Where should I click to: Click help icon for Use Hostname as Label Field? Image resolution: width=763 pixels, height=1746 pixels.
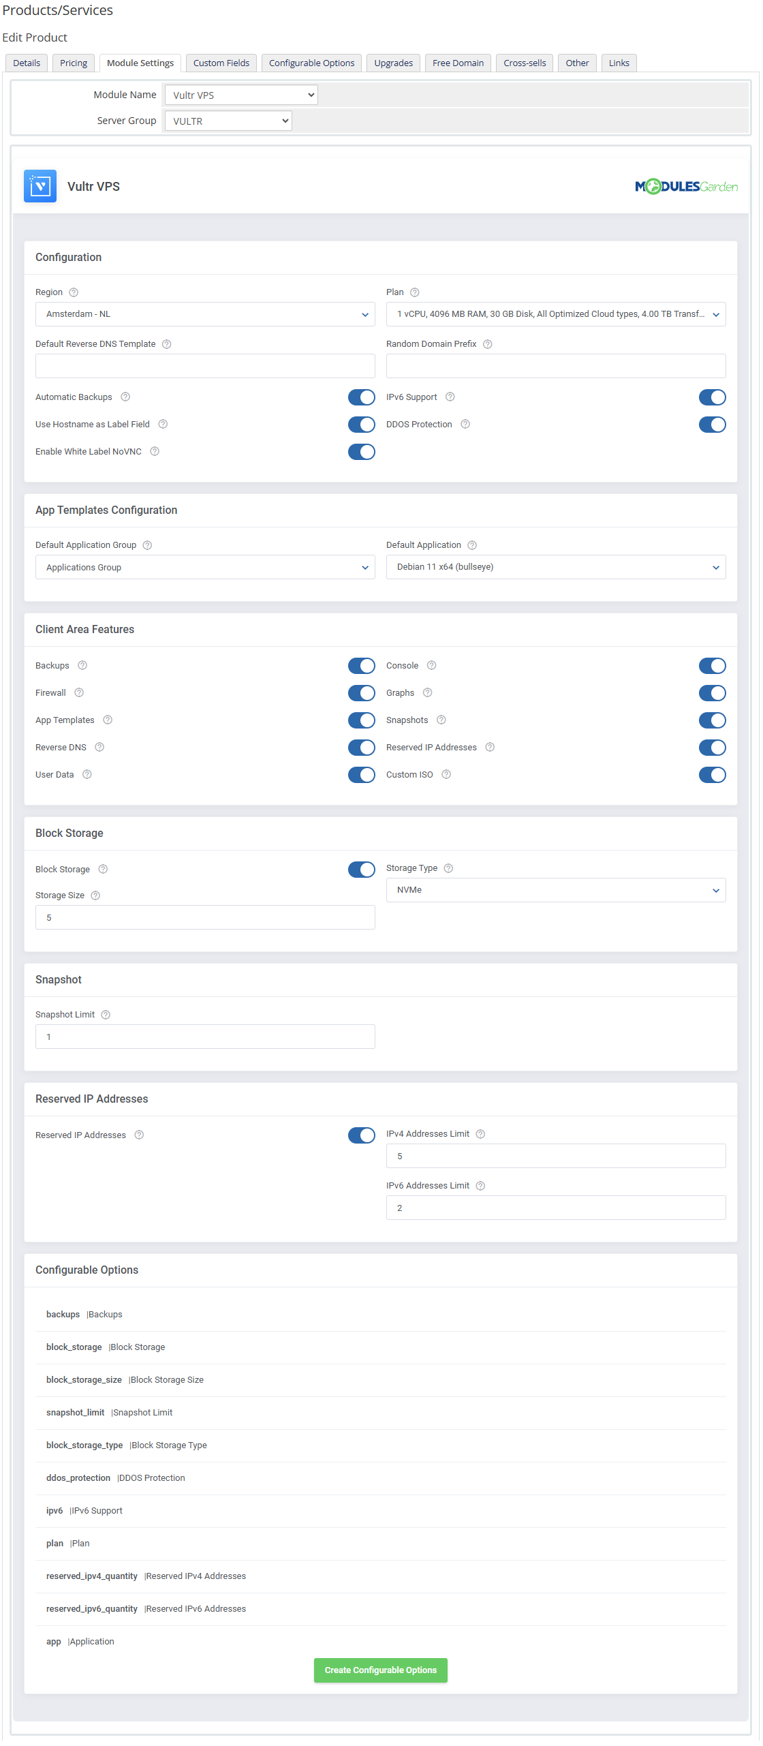click(163, 425)
